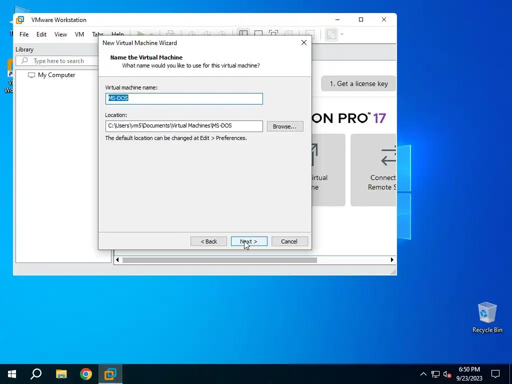Click the library search magnifier icon
This screenshot has height=384, width=512.
click(24, 60)
